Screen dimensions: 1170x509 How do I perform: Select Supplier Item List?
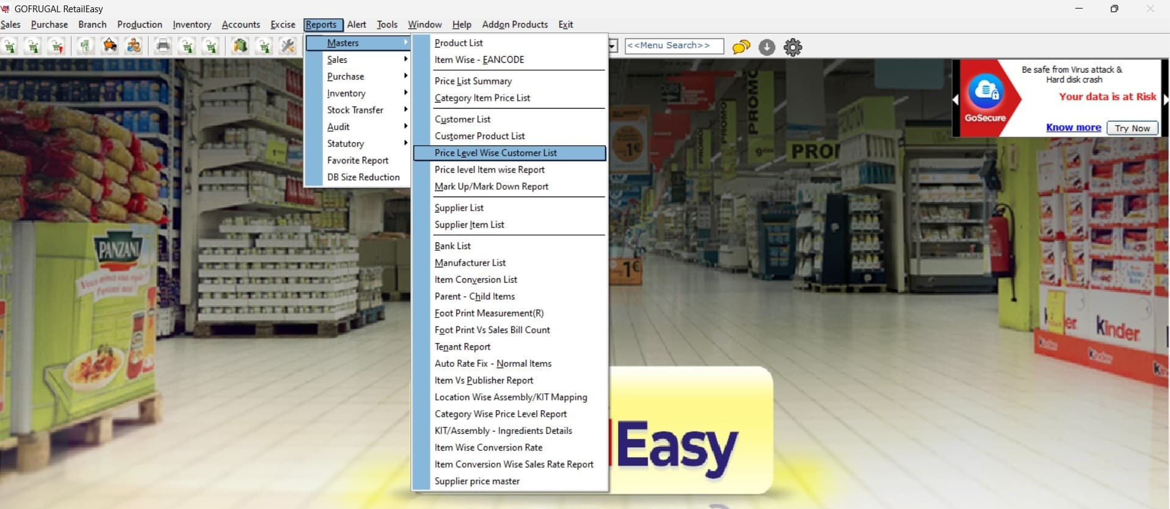tap(509, 225)
